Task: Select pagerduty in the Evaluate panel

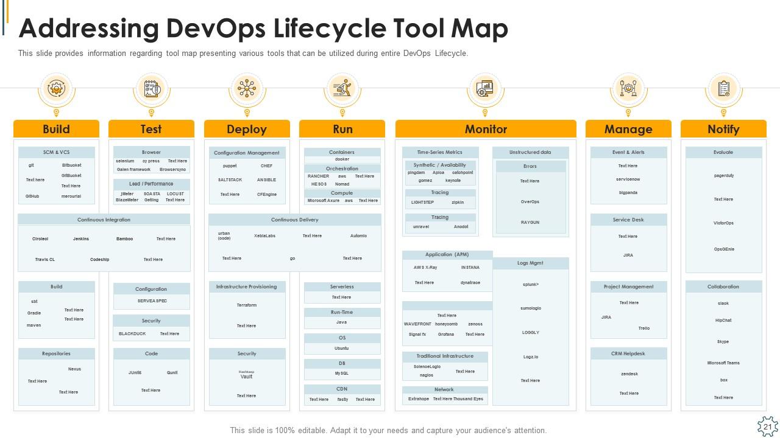Action: point(723,175)
